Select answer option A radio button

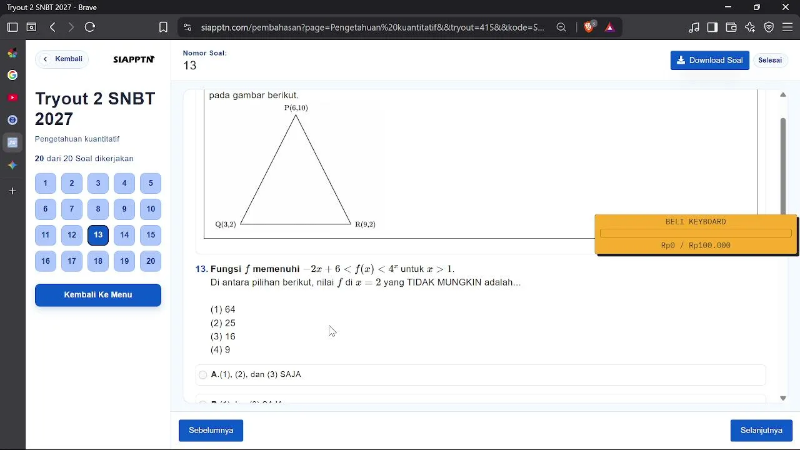(x=202, y=375)
